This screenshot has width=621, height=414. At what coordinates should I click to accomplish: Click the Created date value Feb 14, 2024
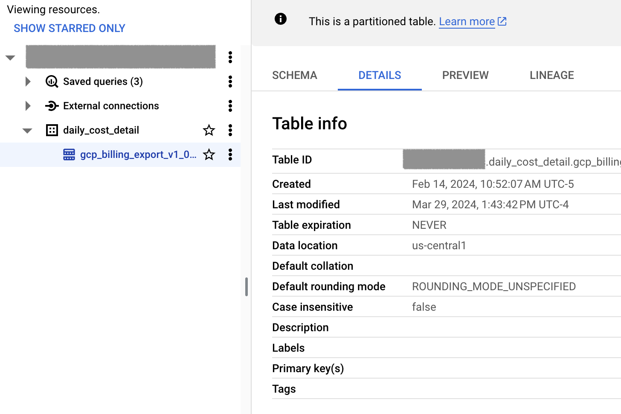tap(493, 184)
